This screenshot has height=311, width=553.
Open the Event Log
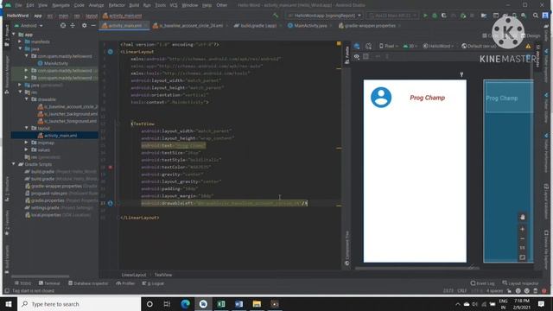point(482,283)
